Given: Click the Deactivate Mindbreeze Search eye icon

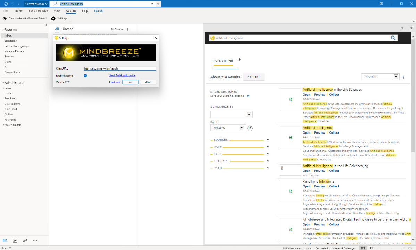Looking at the screenshot, I should pyautogui.click(x=5, y=18).
